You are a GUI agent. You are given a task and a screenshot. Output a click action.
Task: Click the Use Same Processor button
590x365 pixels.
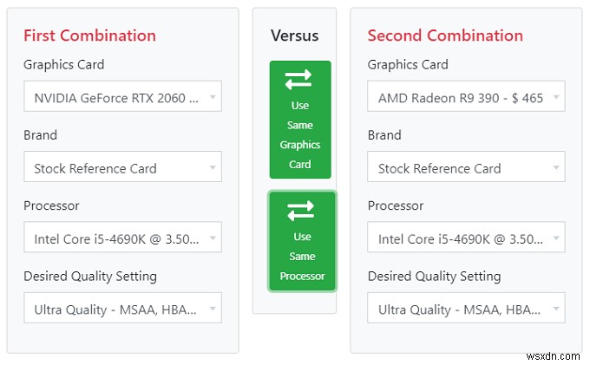tap(302, 241)
